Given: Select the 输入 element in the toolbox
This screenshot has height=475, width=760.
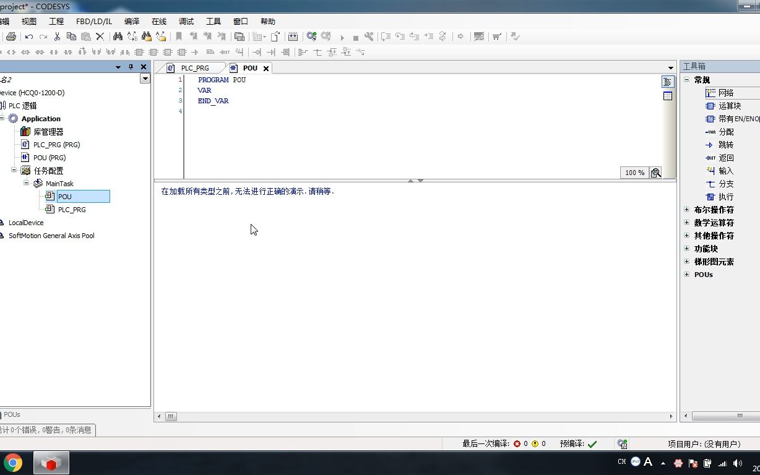Looking at the screenshot, I should pyautogui.click(x=722, y=171).
